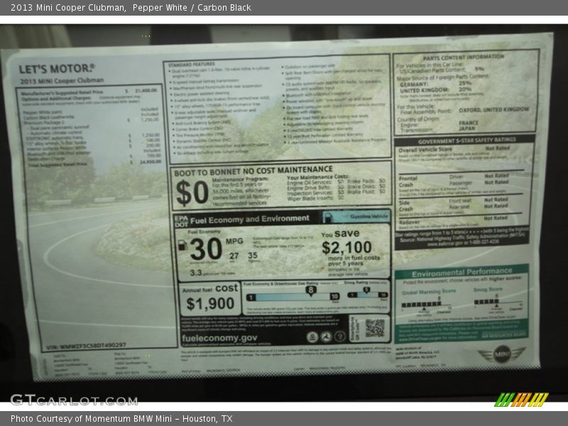Click the LET'S MOTOR heading on the sticker
The image size is (568, 426).
pos(57,69)
